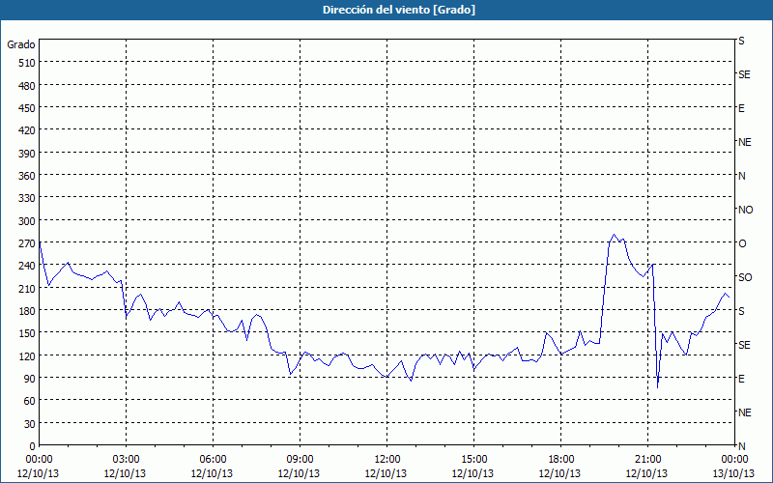
Task: Select the 480 degree axis label
Action: (x=27, y=86)
